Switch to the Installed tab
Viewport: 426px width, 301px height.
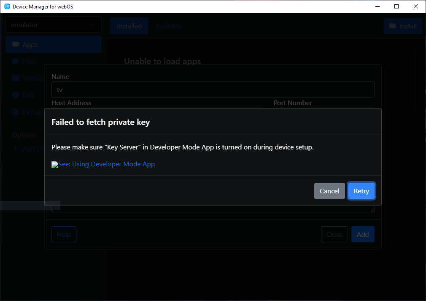click(129, 26)
